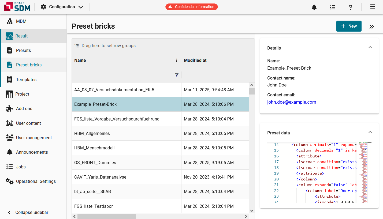
Task: Select Result in the sidebar
Action: point(33,36)
